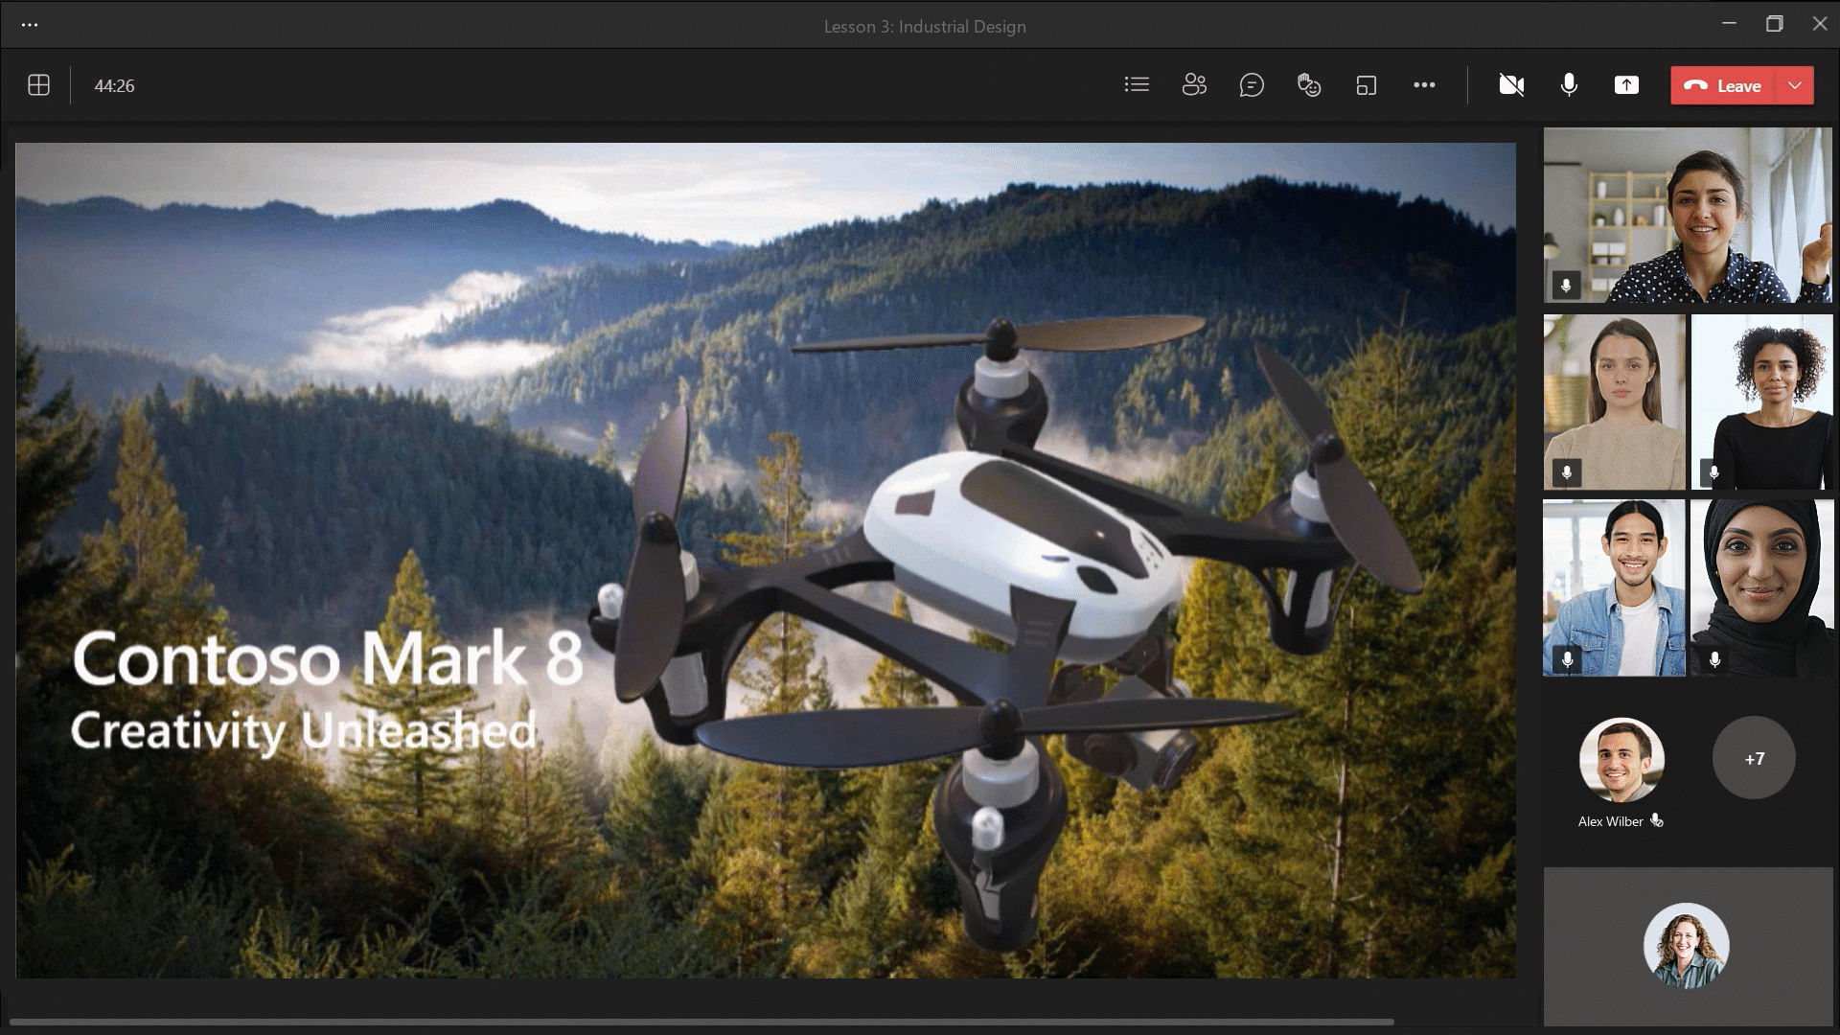Image resolution: width=1840 pixels, height=1035 pixels.
Task: Expand the +7 more participants bubble
Action: coord(1754,758)
